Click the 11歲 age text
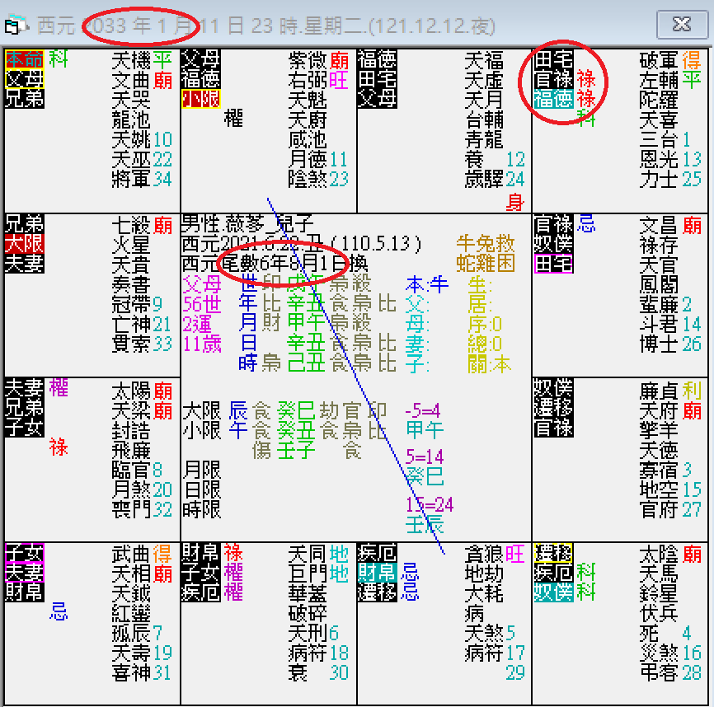The image size is (714, 707). coord(202,344)
